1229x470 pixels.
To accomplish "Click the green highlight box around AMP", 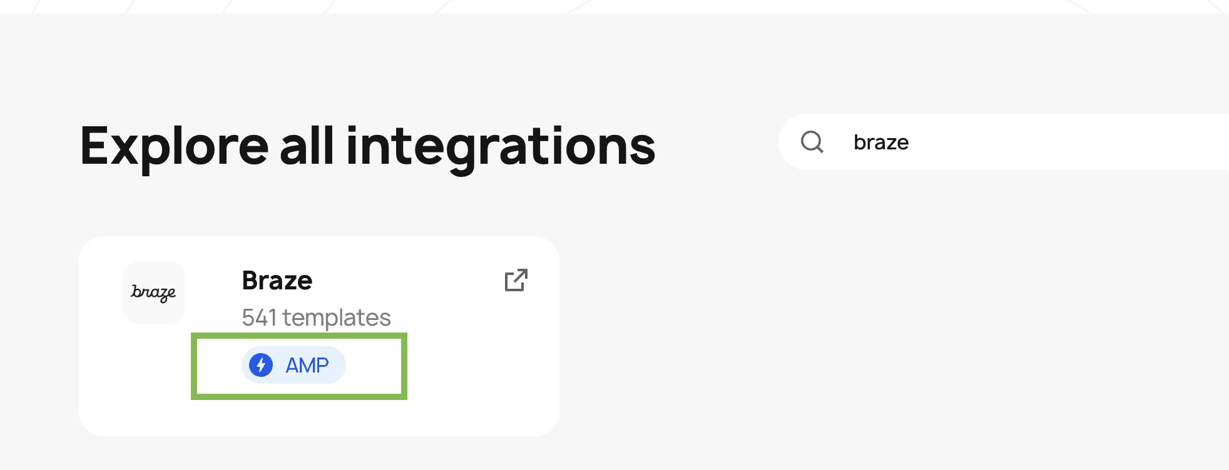I will click(x=298, y=365).
